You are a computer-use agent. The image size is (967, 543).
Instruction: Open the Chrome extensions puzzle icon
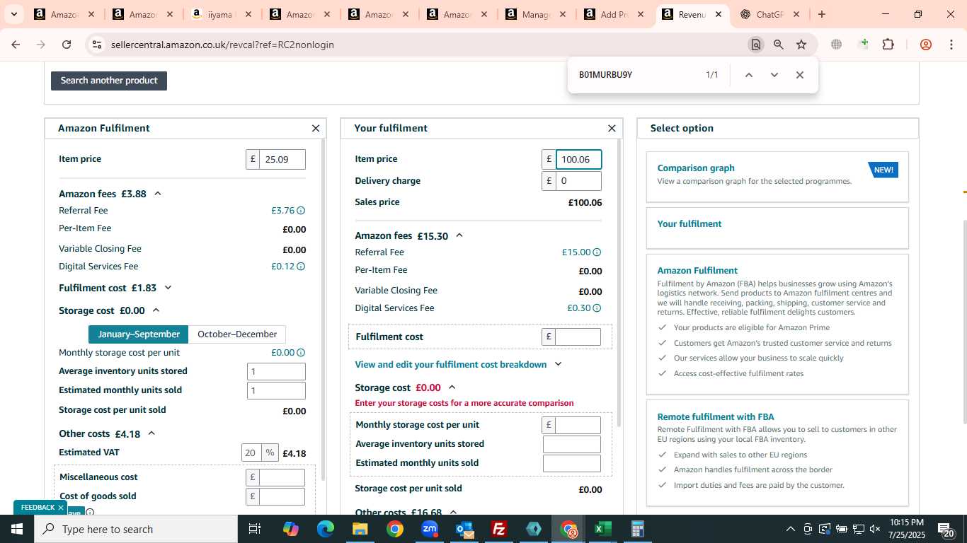pyautogui.click(x=888, y=45)
